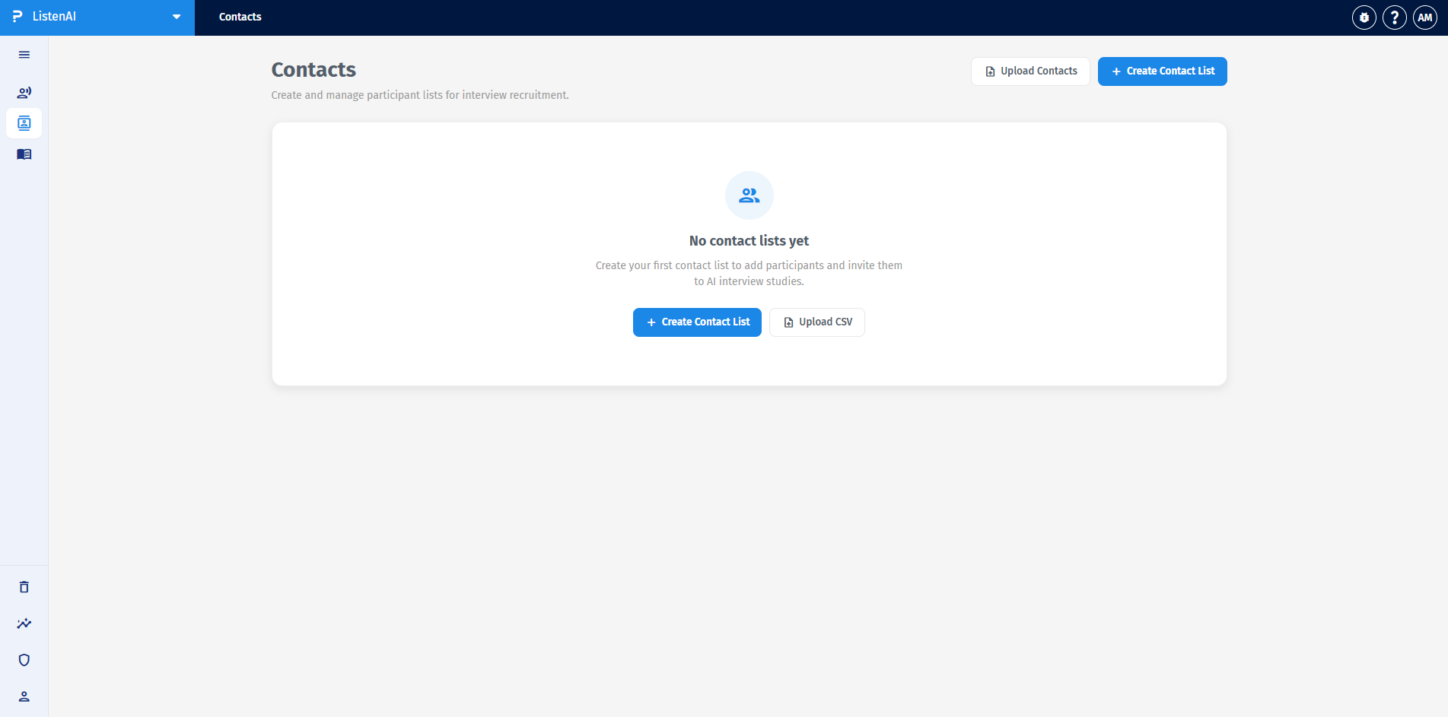The width and height of the screenshot is (1448, 717).
Task: Click the Upload CSV button
Action: coord(817,322)
